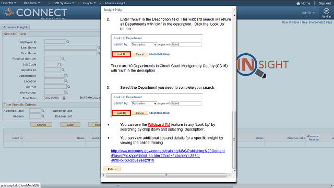Select the Empl ID column header
This screenshot has height=188, width=334.
[17, 138]
